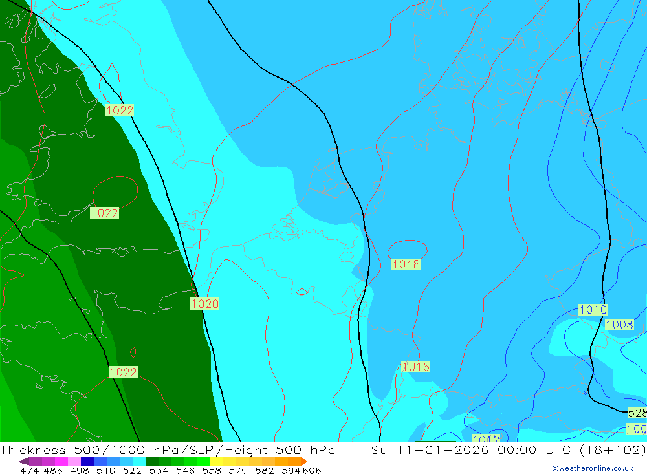The width and height of the screenshot is (647, 474).
Task: Click the 1022 label below the oval isobar
Action: click(104, 213)
